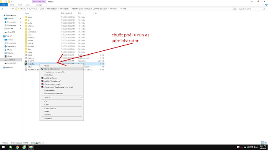Select Pin to taskbar entry

pyautogui.click(x=62, y=90)
